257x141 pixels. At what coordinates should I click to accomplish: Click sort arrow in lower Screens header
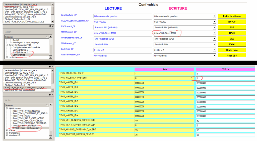click(x=47, y=105)
